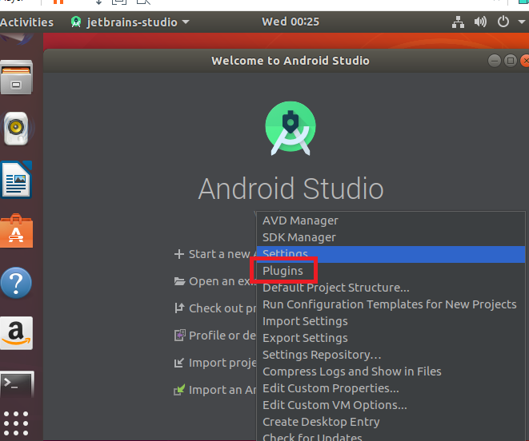Open Amazon launcher in dock
Image resolution: width=529 pixels, height=441 pixels.
pyautogui.click(x=17, y=333)
